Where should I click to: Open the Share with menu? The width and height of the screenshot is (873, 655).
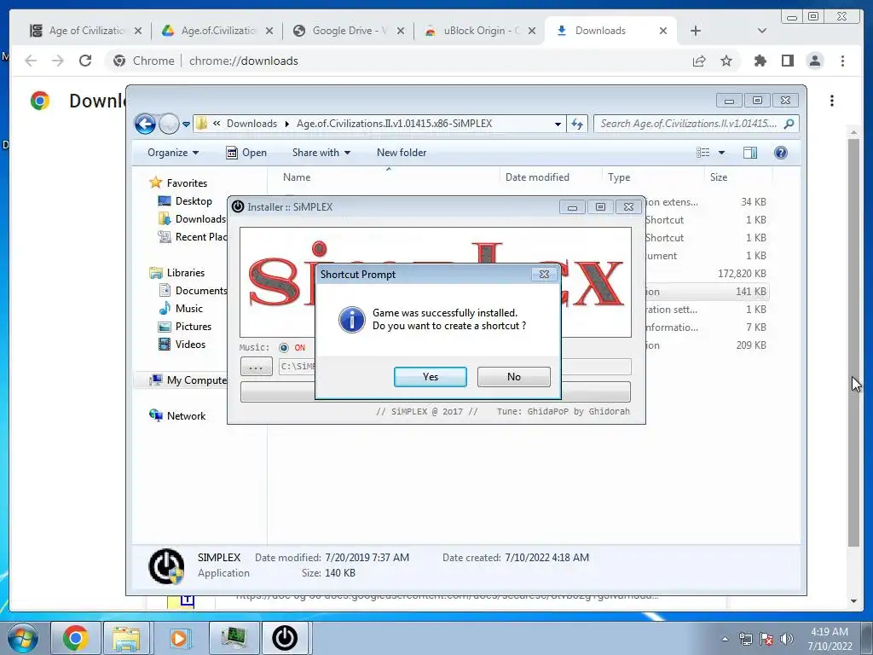(x=321, y=153)
